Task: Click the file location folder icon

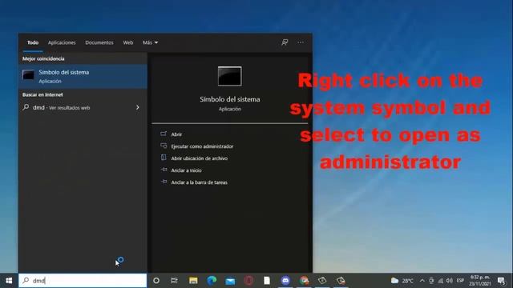Action: point(164,158)
